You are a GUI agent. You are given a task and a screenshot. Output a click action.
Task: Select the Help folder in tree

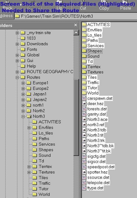(x=31, y=66)
